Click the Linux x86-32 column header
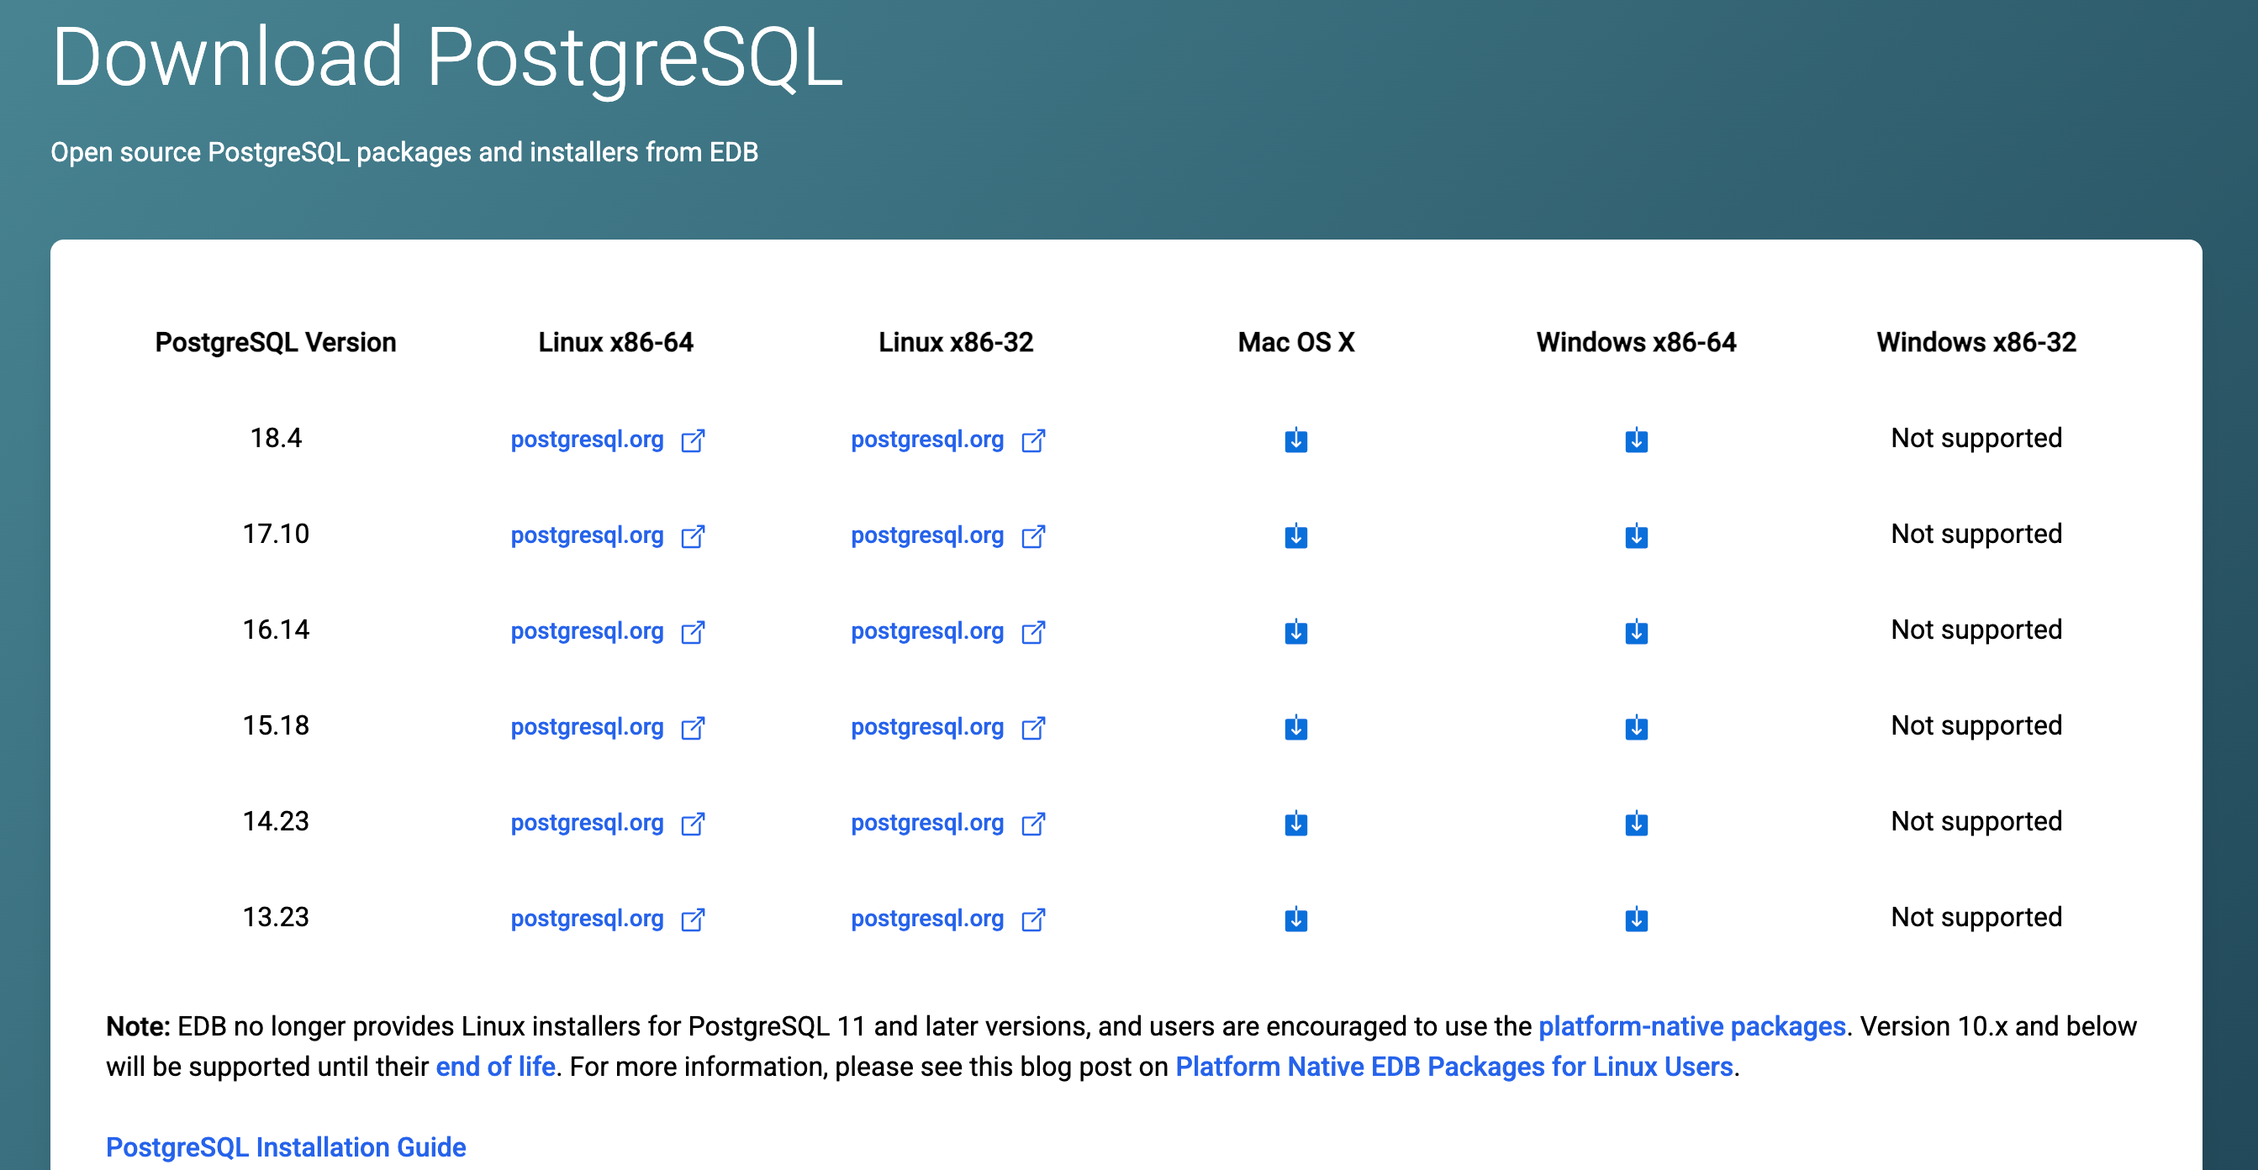The image size is (2258, 1170). coord(956,342)
